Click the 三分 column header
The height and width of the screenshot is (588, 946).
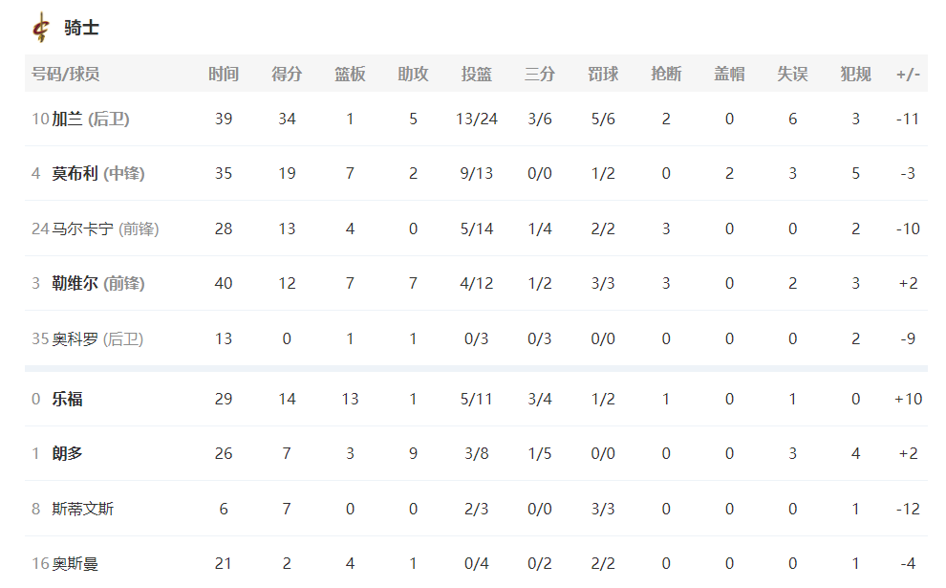[540, 74]
